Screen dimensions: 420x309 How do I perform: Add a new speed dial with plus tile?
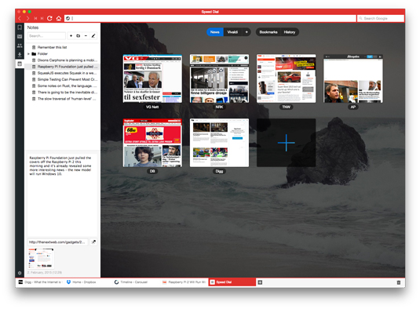[x=287, y=143]
